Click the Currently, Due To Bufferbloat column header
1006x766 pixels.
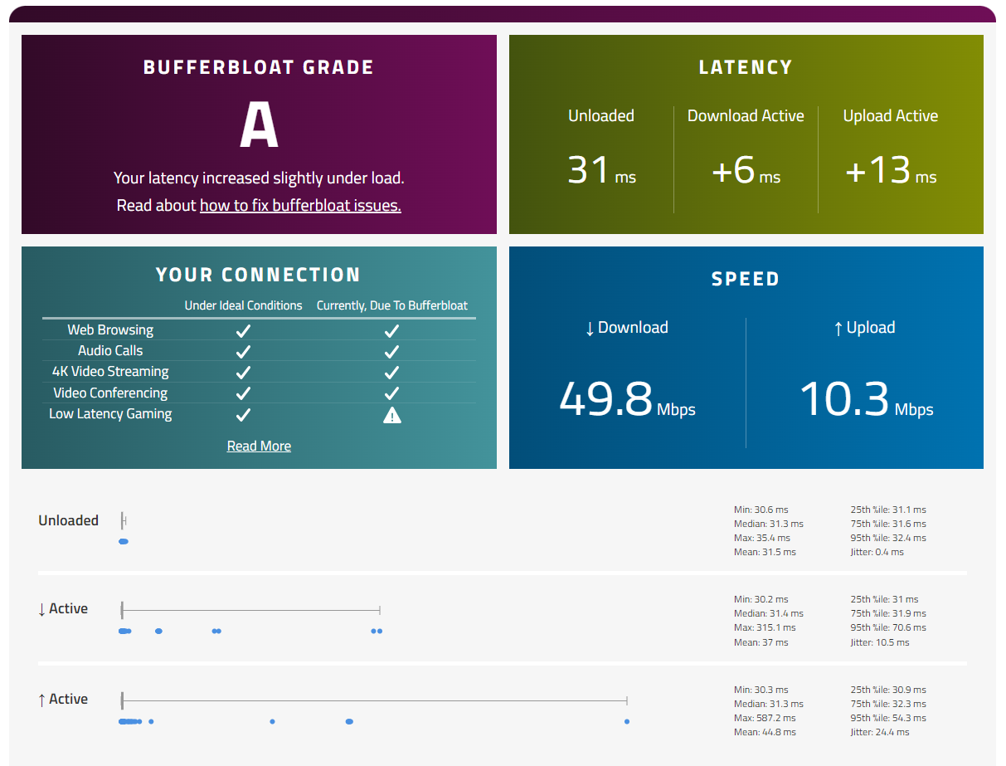[392, 305]
